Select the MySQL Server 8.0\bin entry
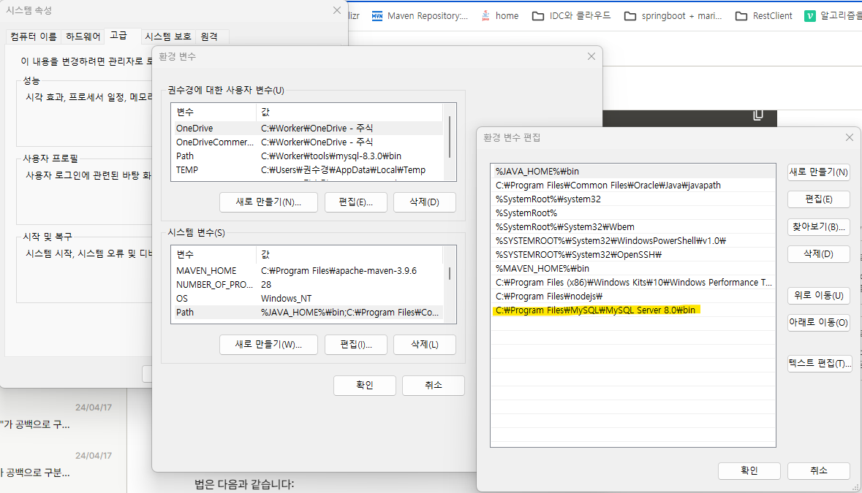 [x=633, y=310]
